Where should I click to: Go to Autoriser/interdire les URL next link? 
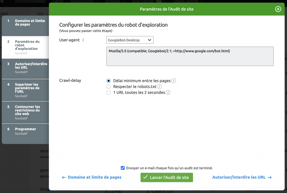click(x=242, y=177)
